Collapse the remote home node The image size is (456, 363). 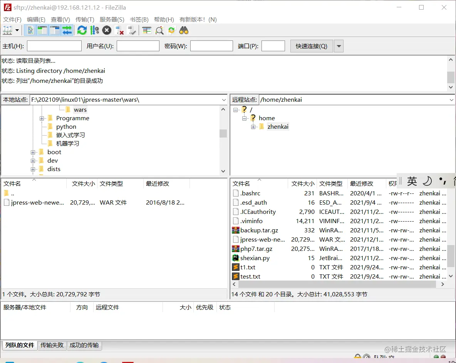pos(244,118)
